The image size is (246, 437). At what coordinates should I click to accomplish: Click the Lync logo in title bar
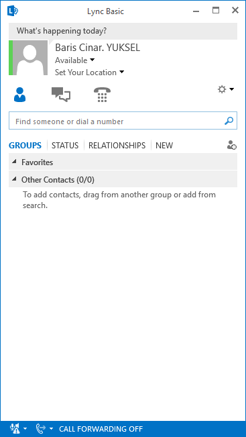[13, 11]
